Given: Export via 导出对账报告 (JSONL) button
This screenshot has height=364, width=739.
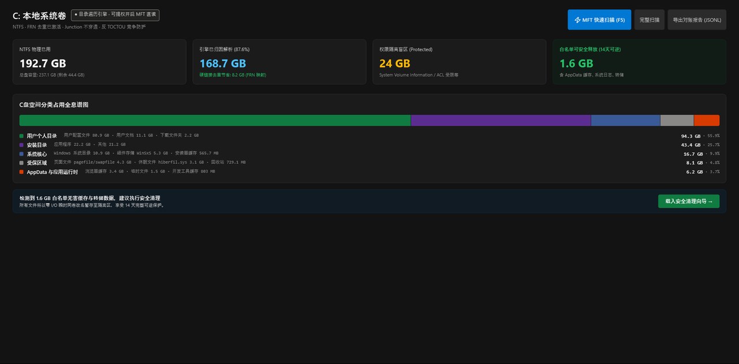Looking at the screenshot, I should coord(697,20).
